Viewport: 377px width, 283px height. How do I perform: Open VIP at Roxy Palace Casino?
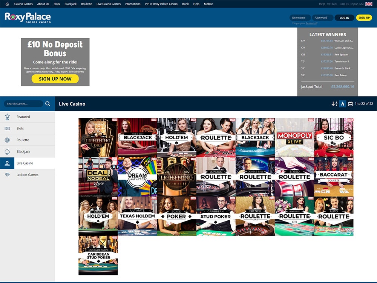161,4
